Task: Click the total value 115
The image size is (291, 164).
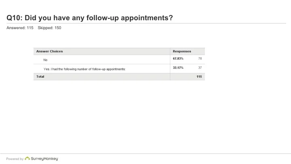Action: [199, 77]
